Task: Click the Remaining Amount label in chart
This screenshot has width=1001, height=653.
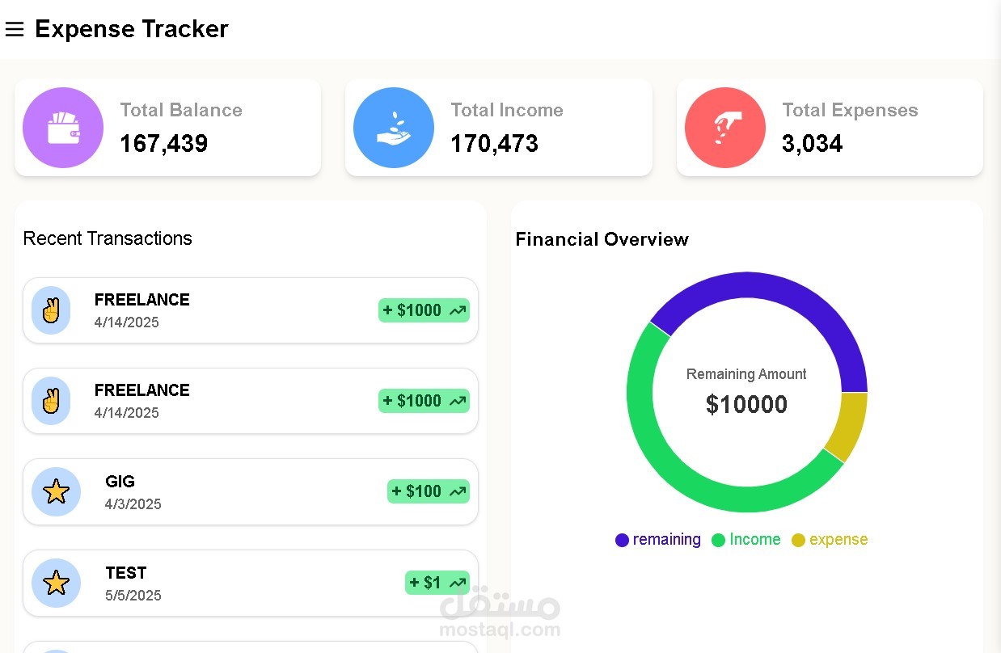Action: (x=746, y=374)
